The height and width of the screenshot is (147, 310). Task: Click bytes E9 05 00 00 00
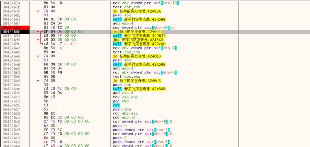coord(60,40)
